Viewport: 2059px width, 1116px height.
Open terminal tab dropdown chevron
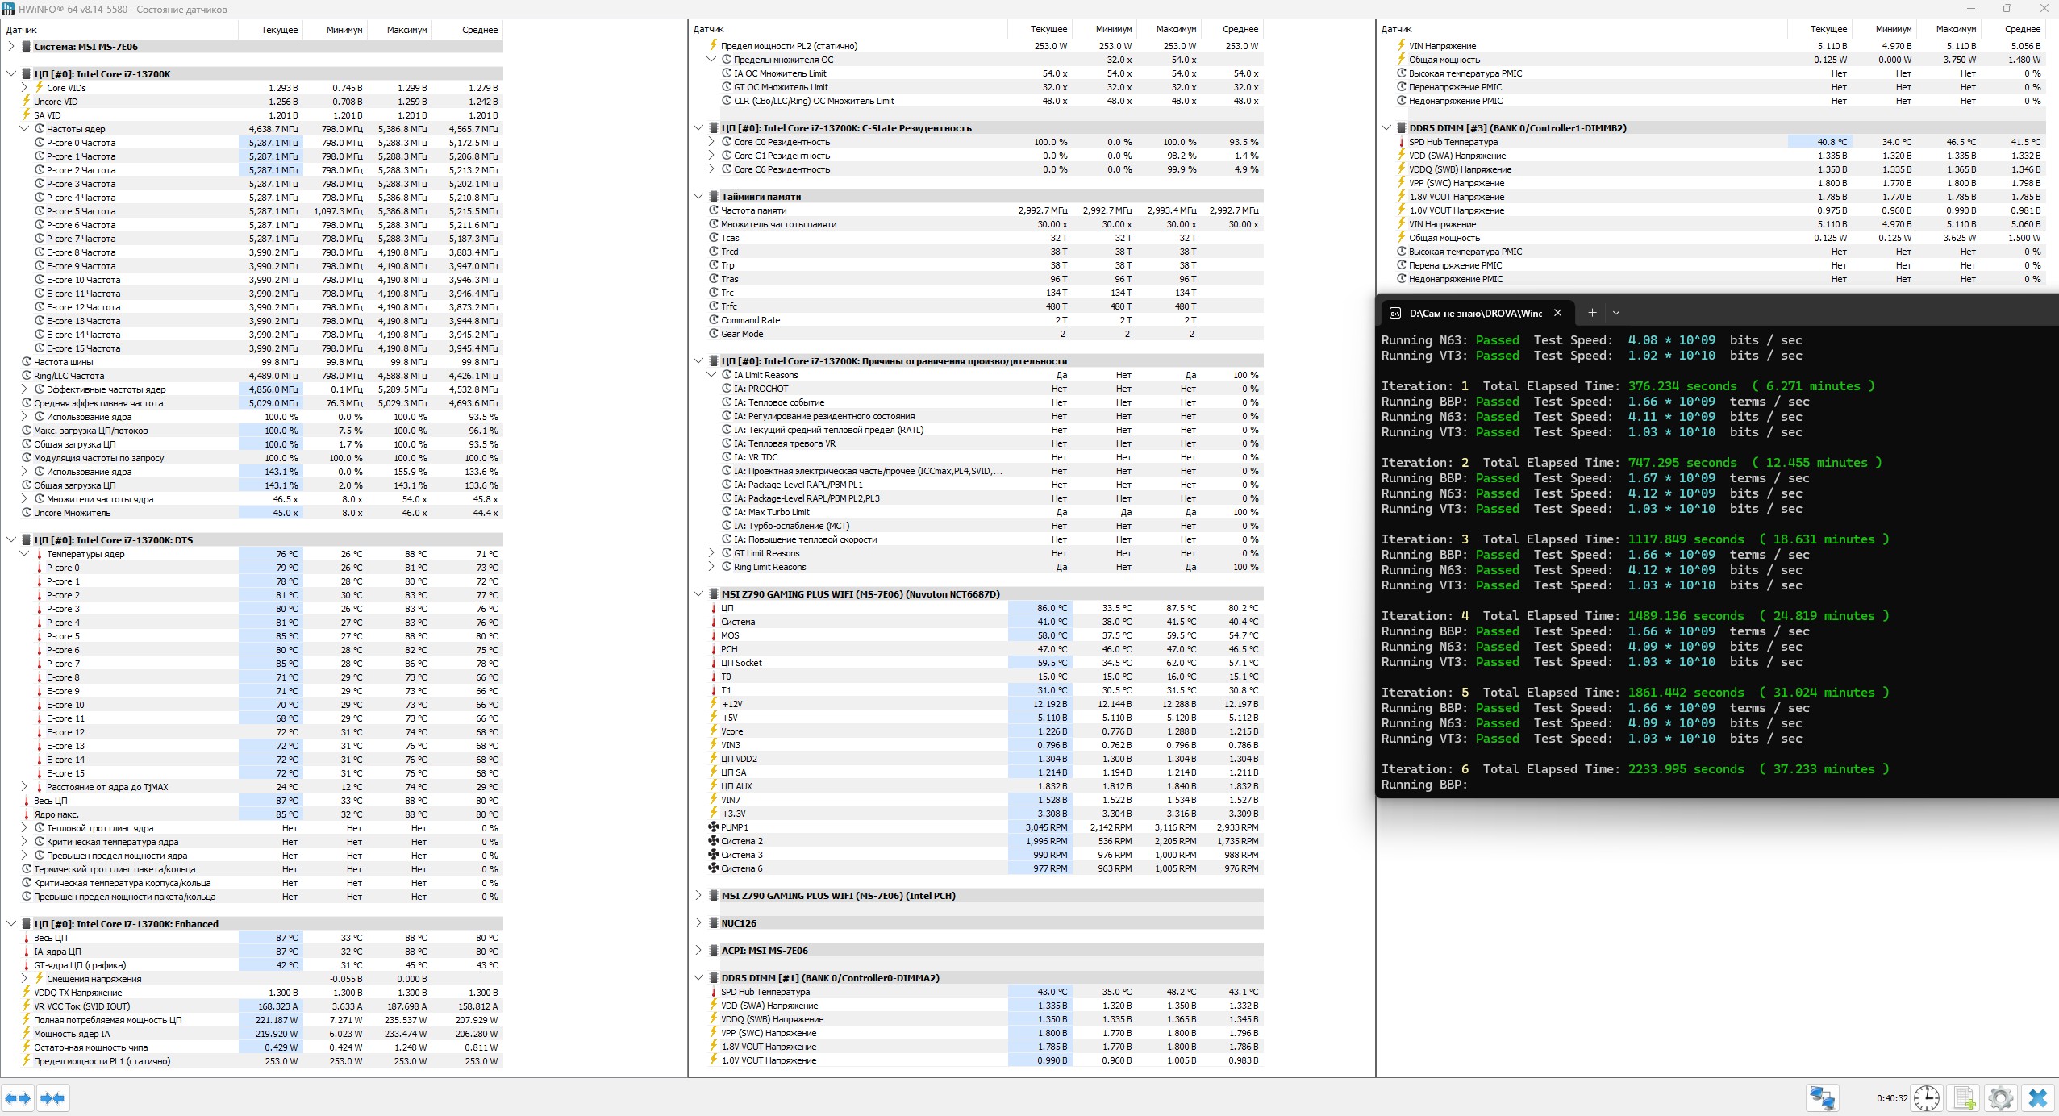(1616, 313)
